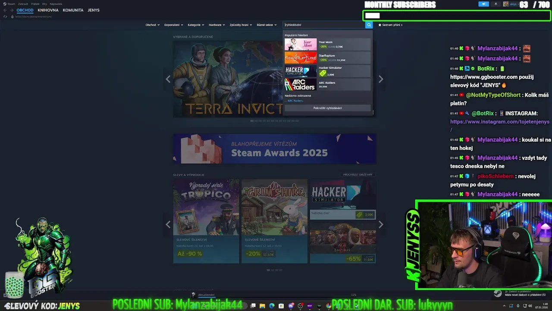Click the taskbar clock showing 1:48
The width and height of the screenshot is (552, 311).
pos(542,306)
